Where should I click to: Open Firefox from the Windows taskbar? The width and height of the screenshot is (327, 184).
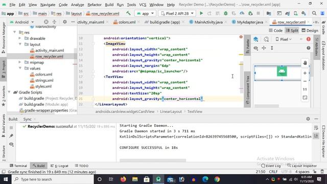[x=123, y=179]
